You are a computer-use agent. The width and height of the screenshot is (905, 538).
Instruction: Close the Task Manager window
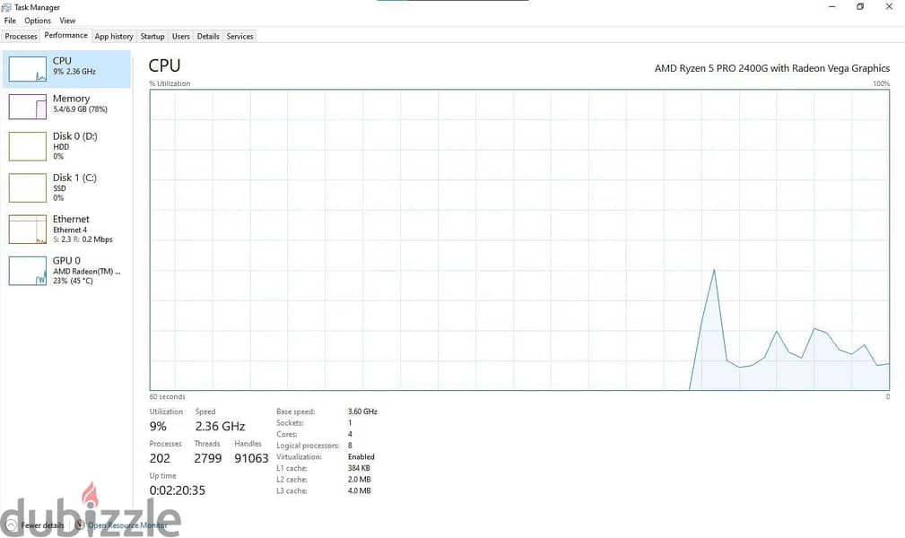[889, 7]
